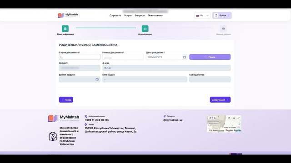291x163 pixels.
Task: Open the "Поиск школы" menu item
Action: [x=155, y=15]
